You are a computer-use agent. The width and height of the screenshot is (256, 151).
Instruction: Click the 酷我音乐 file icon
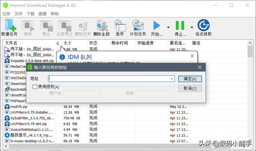7,135
